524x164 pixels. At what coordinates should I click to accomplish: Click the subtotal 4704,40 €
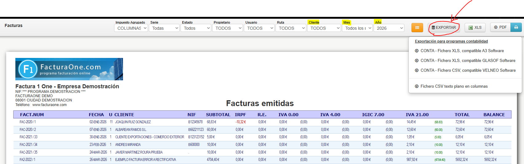[213, 160]
